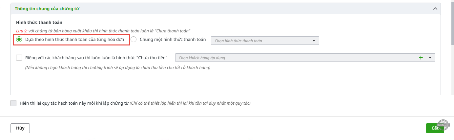
Task: Click the green plus add-customer icon
Action: [421, 58]
